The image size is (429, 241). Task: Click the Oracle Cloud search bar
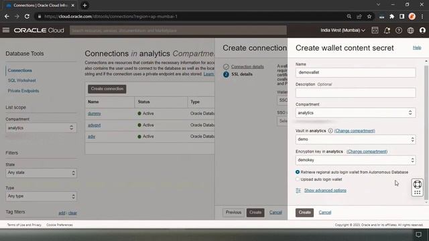coord(178,30)
